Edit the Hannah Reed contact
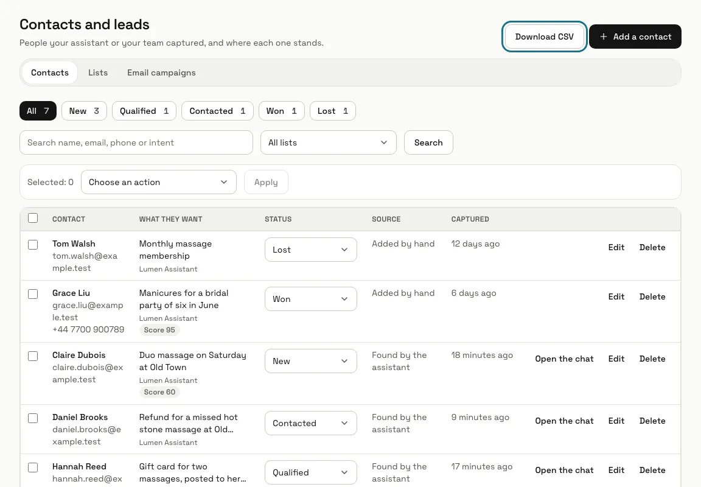Screen dimensions: 701x487 pos(616,470)
